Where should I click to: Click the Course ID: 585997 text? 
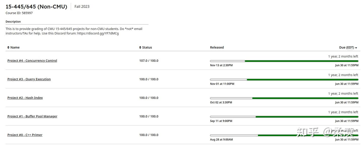19,13
